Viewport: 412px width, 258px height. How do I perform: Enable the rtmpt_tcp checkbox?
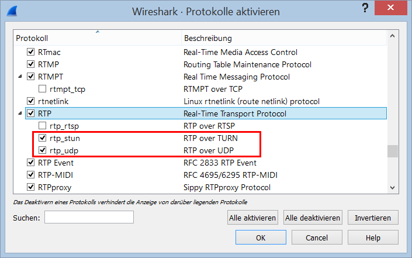point(42,88)
